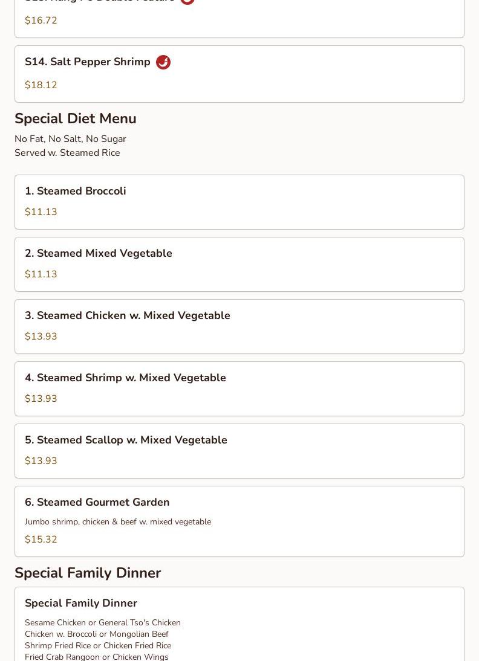Open 6. Steamed Gourmet Garden item

pyautogui.click(x=239, y=521)
